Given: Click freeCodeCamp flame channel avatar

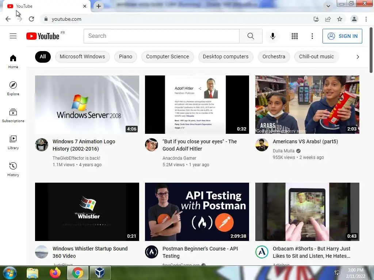Looking at the screenshot, I should click(x=152, y=252).
